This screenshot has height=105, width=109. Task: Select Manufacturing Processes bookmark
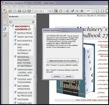[x=25, y=94]
